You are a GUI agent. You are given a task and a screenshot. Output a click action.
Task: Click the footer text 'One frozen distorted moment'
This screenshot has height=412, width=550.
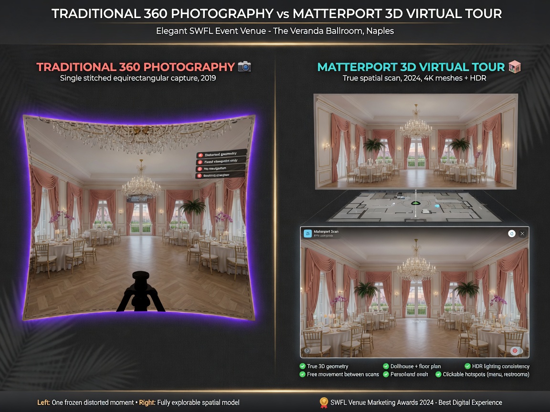[93, 402]
